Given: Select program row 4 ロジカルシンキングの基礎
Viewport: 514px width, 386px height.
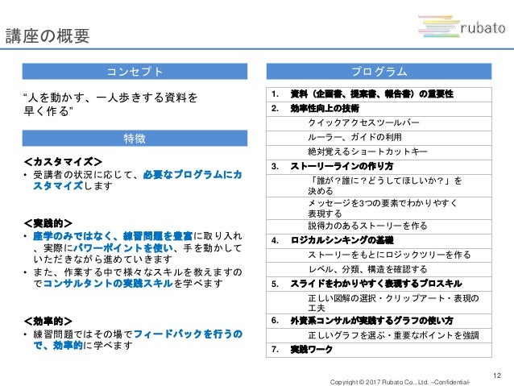Looking at the screenshot, I should pos(379,241).
